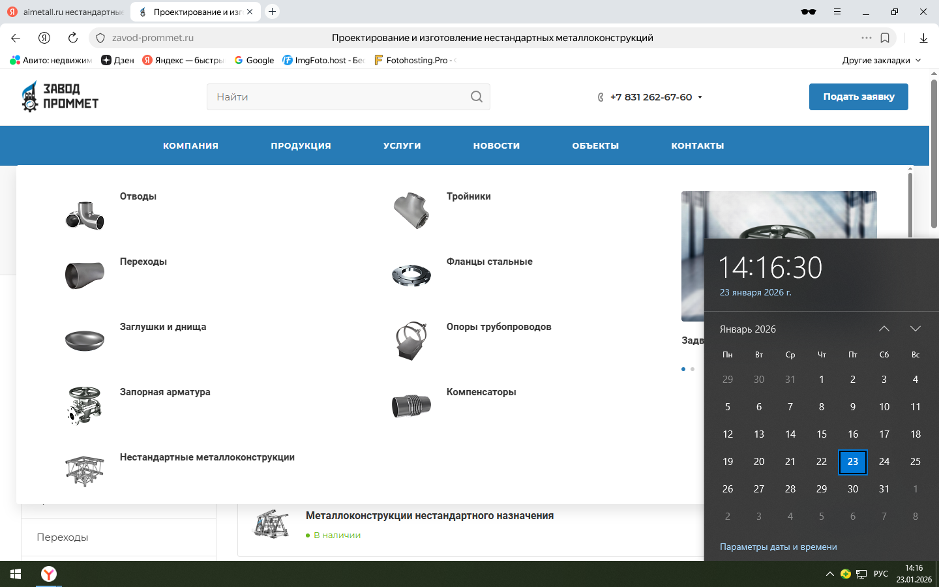
Task: Reload the page with the refresh icon
Action: pyautogui.click(x=73, y=38)
